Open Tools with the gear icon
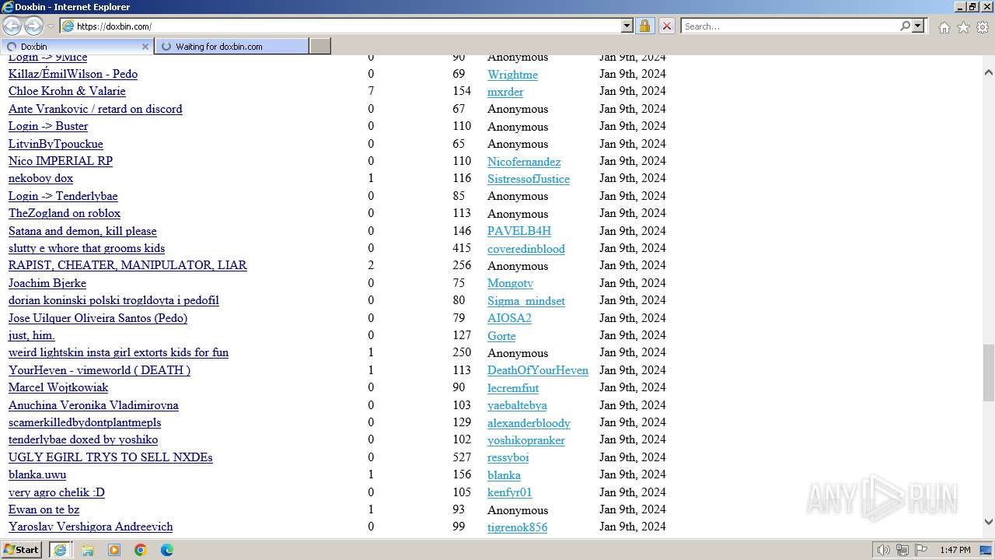995x560 pixels. point(983,27)
